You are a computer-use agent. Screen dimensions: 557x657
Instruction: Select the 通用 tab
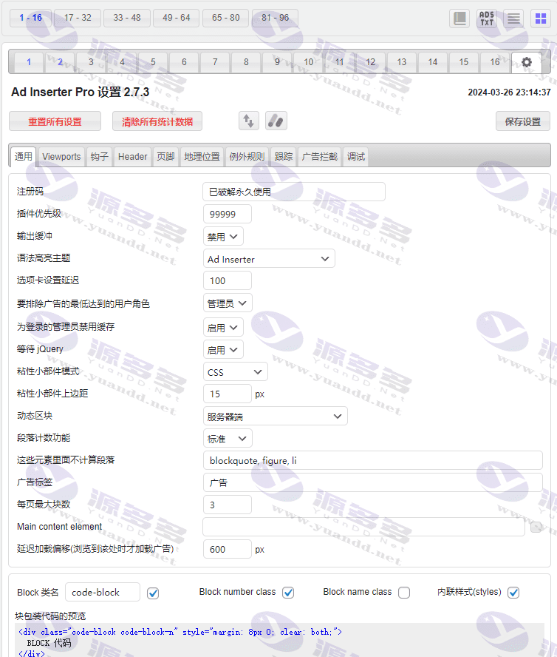click(x=24, y=157)
